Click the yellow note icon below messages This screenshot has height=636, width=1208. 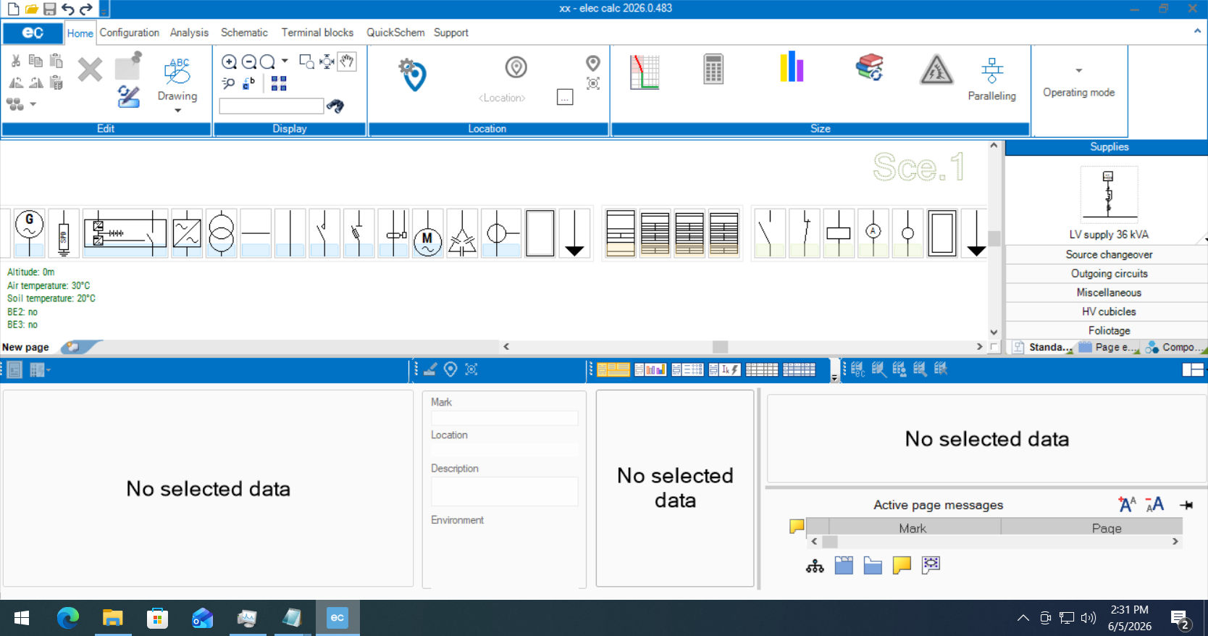click(902, 565)
